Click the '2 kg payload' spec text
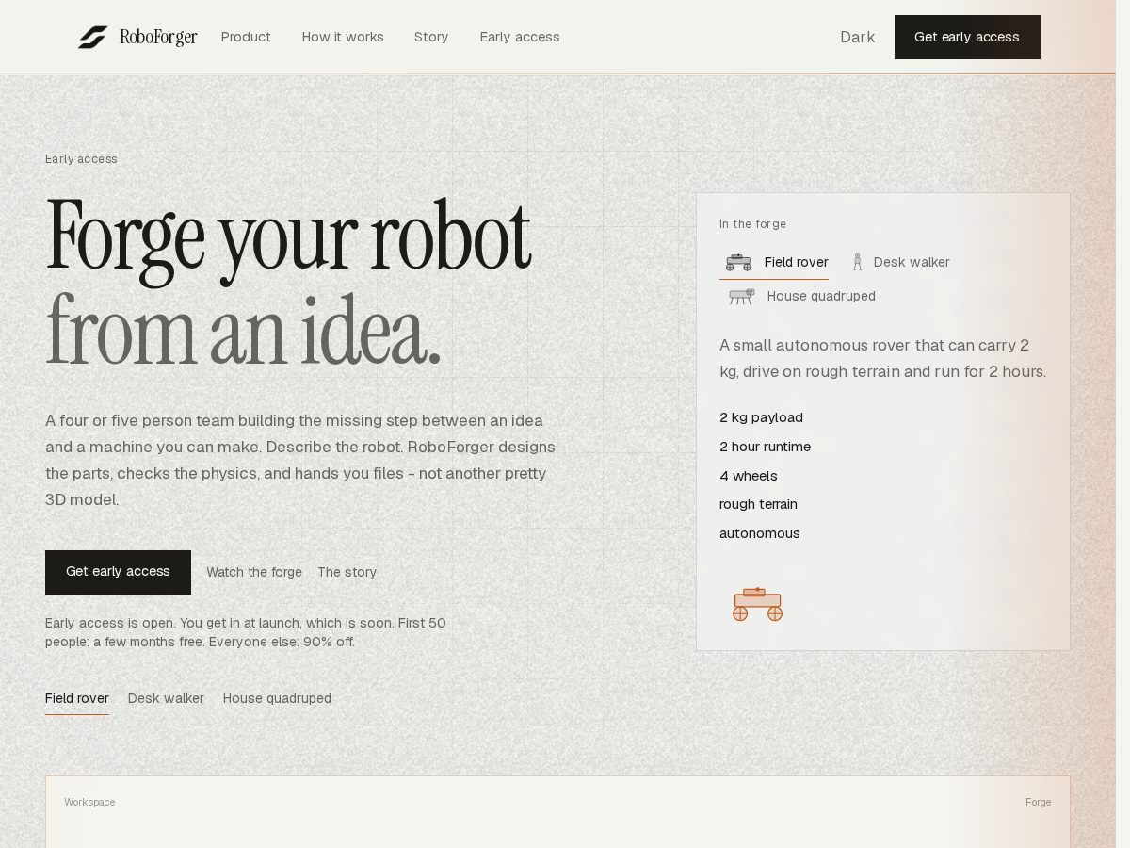 click(x=761, y=417)
